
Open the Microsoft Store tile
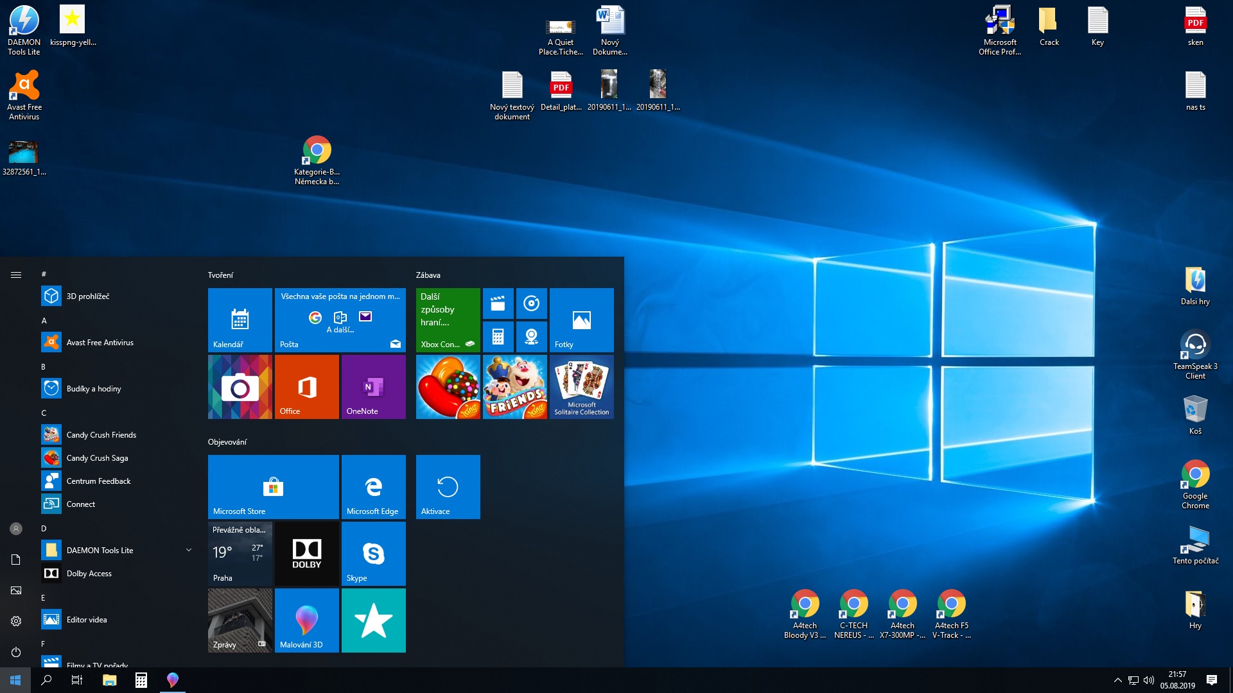coord(273,486)
